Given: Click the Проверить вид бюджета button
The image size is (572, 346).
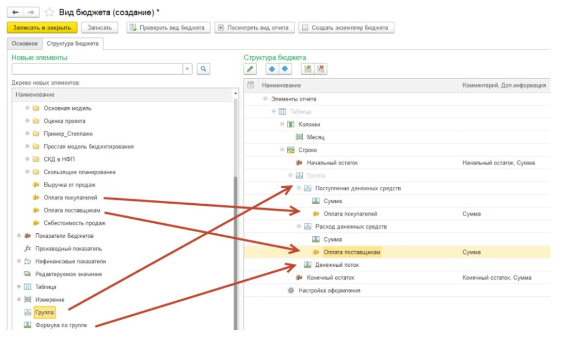Looking at the screenshot, I should coord(168,27).
